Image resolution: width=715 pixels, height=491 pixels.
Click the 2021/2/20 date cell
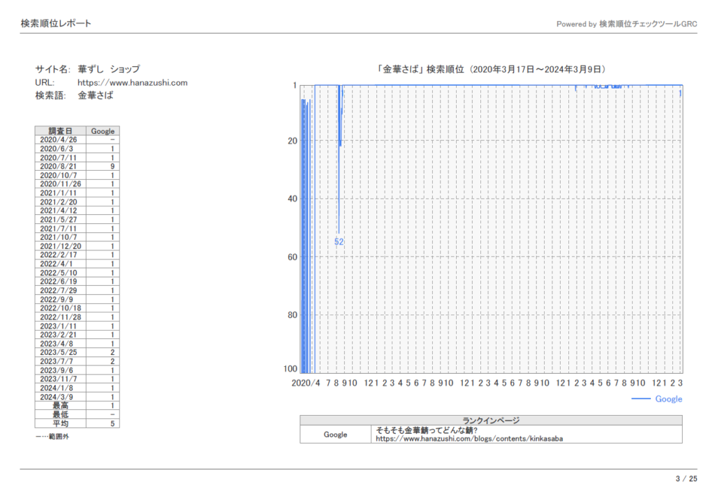[x=60, y=202]
